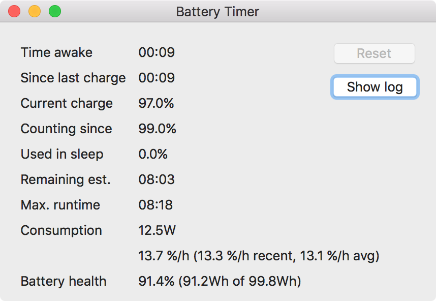
Task: Click the Battery health label
Action: coord(63,281)
